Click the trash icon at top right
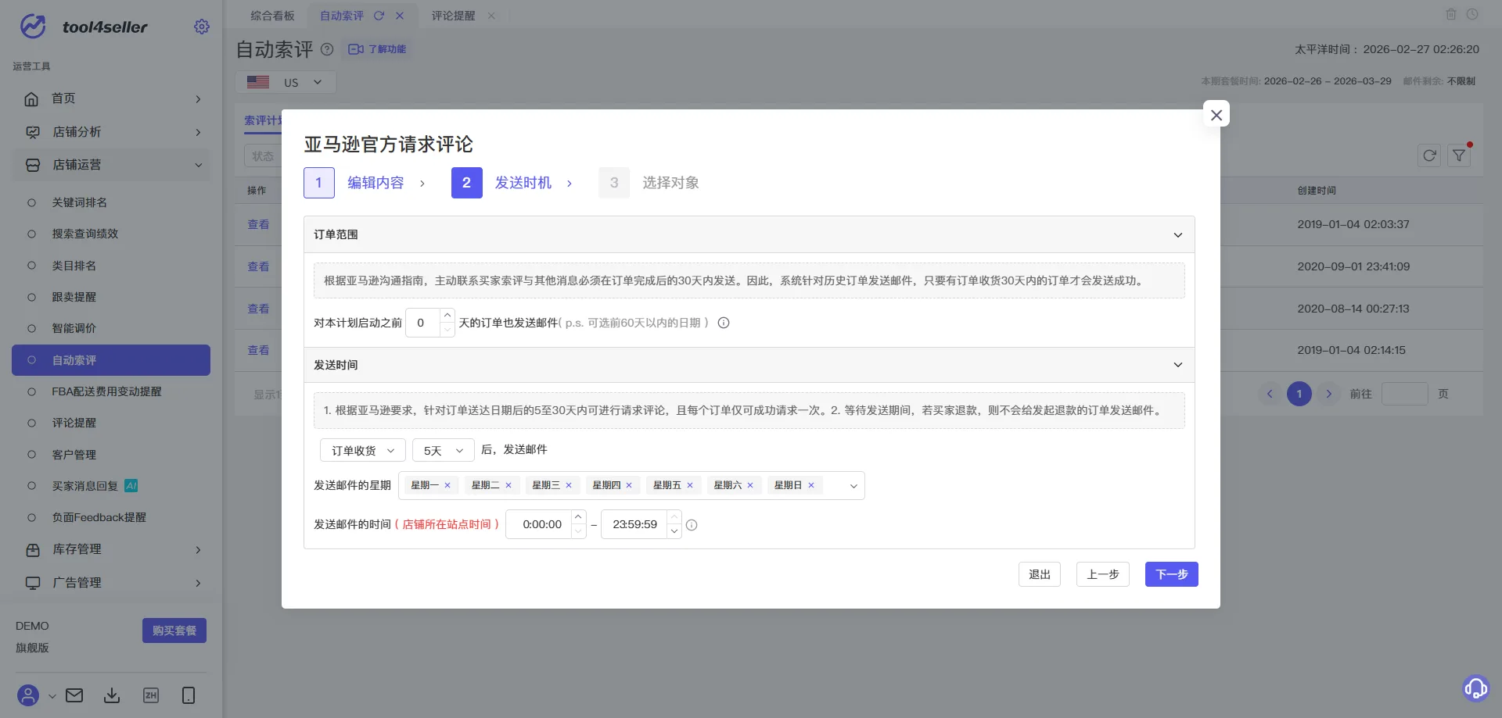The width and height of the screenshot is (1502, 718). click(1451, 14)
